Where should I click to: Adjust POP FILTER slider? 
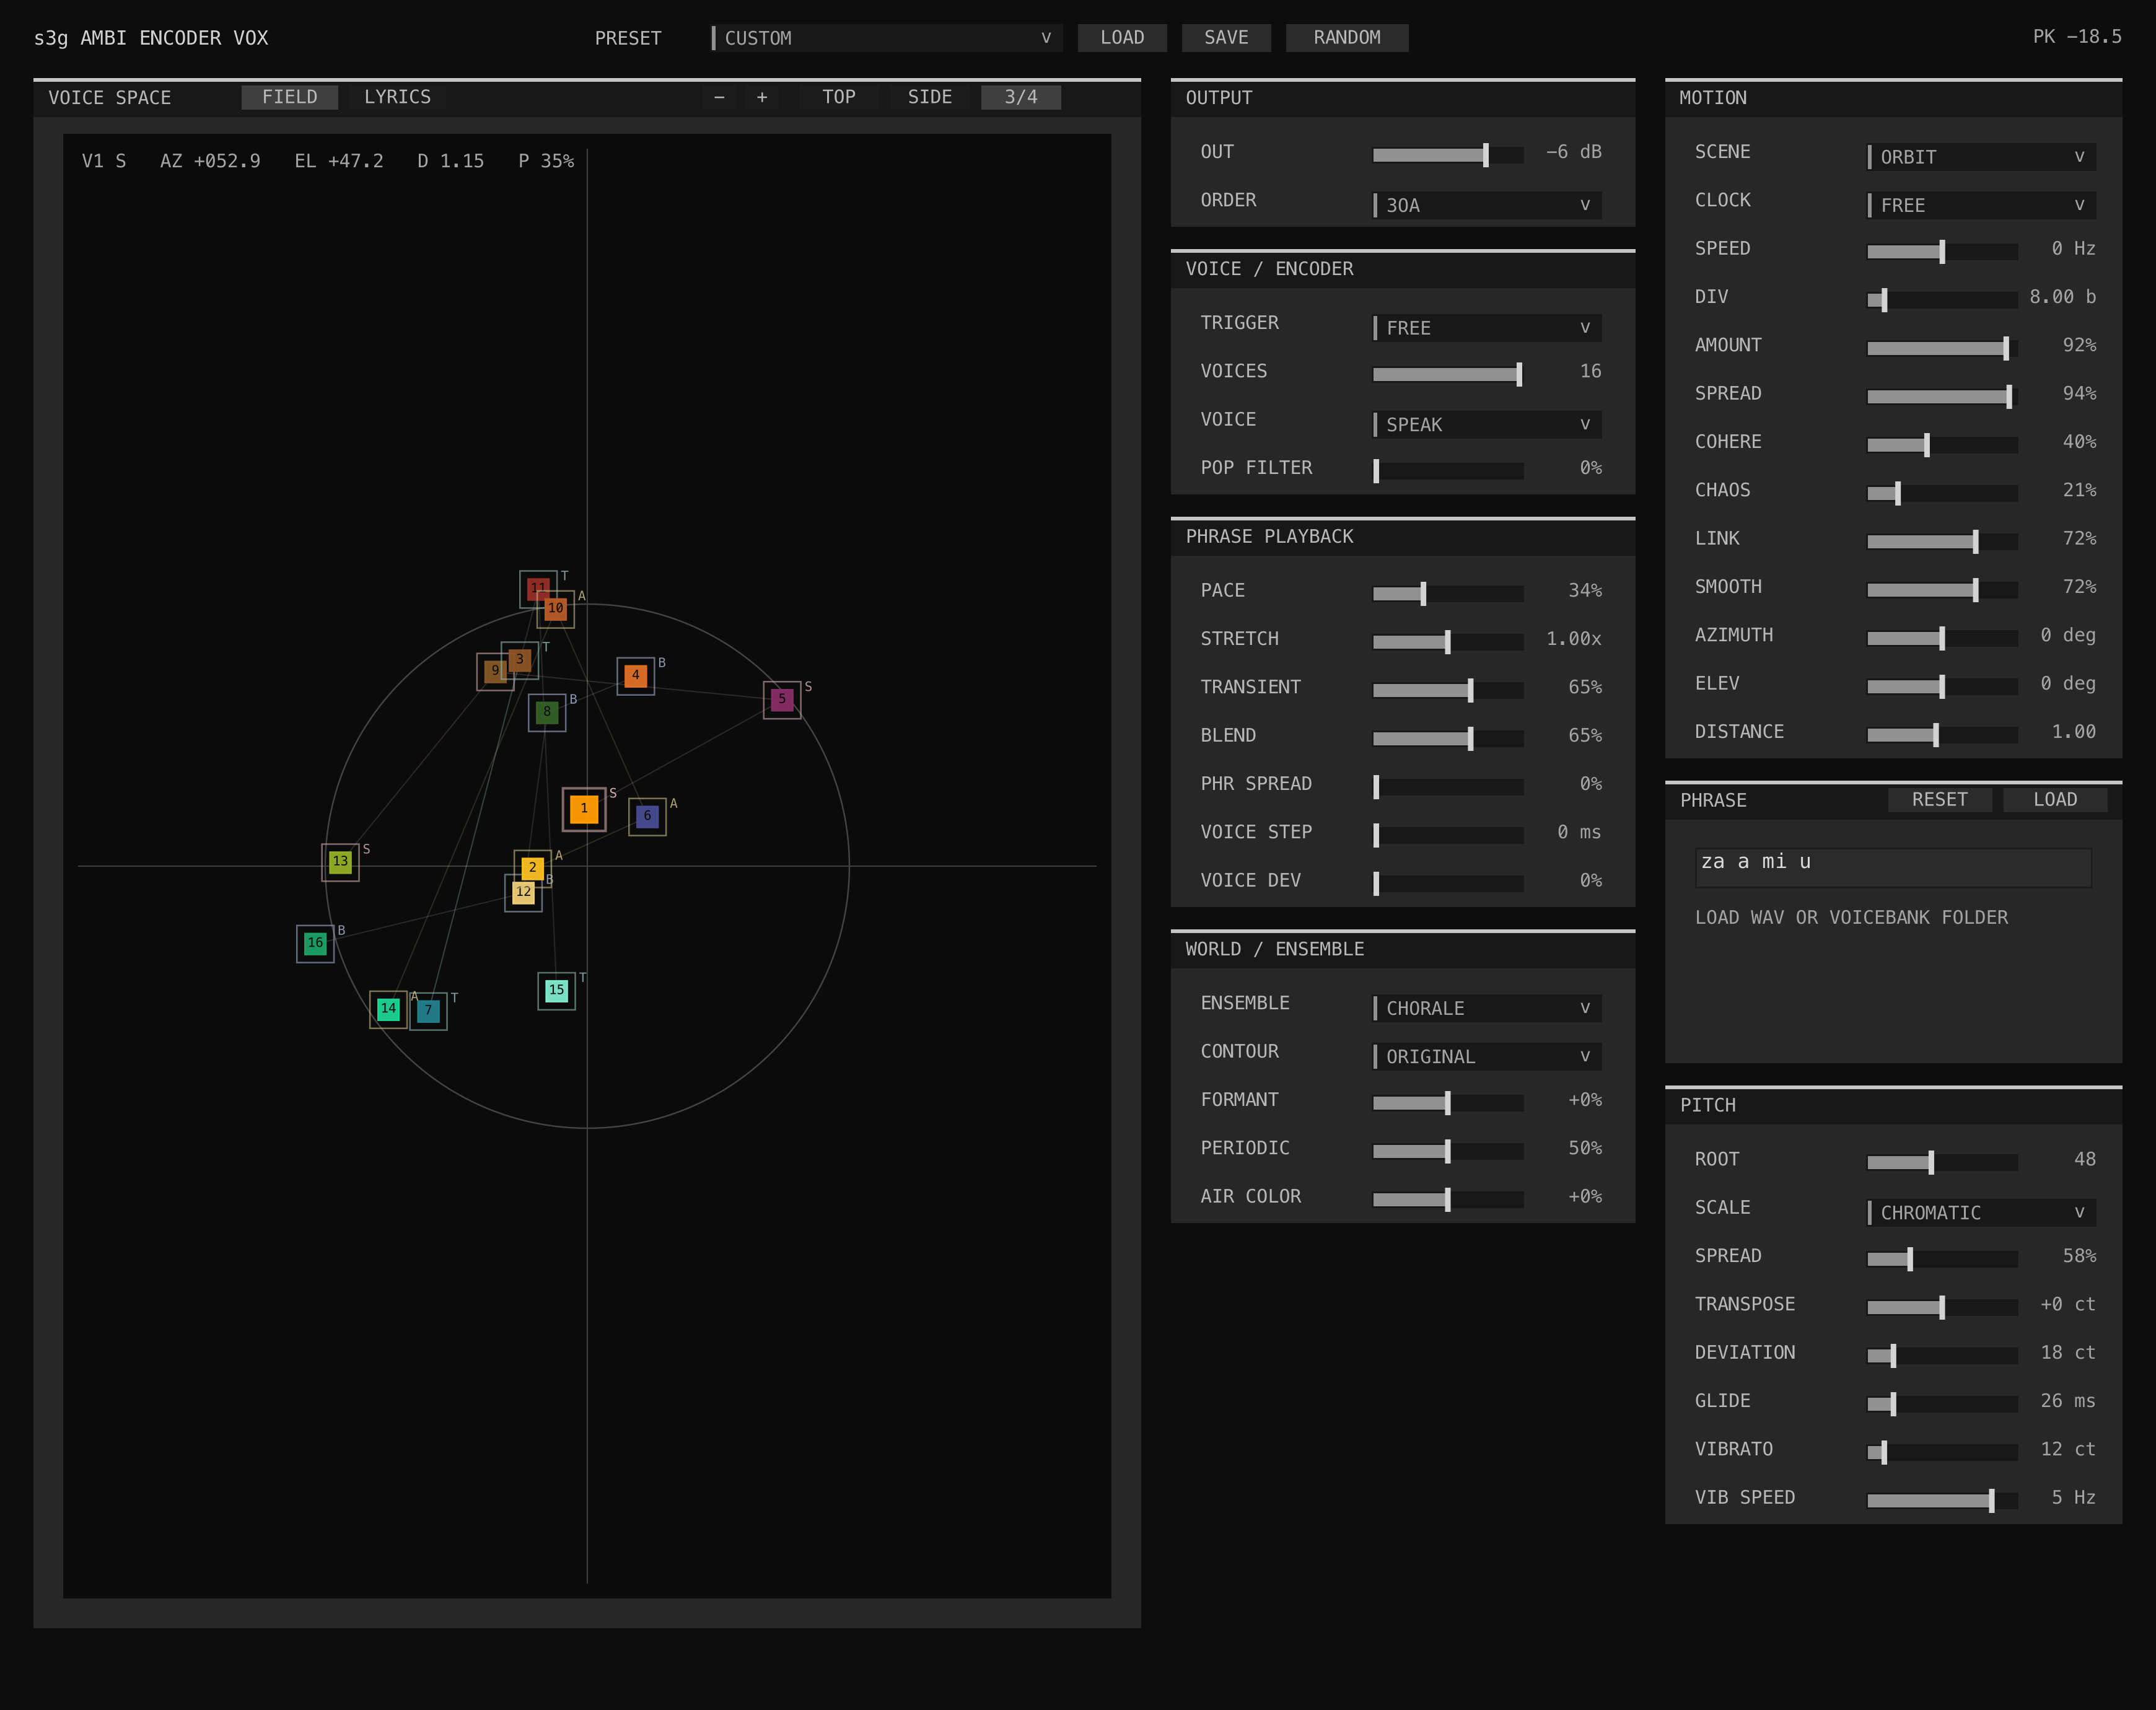coord(1448,471)
